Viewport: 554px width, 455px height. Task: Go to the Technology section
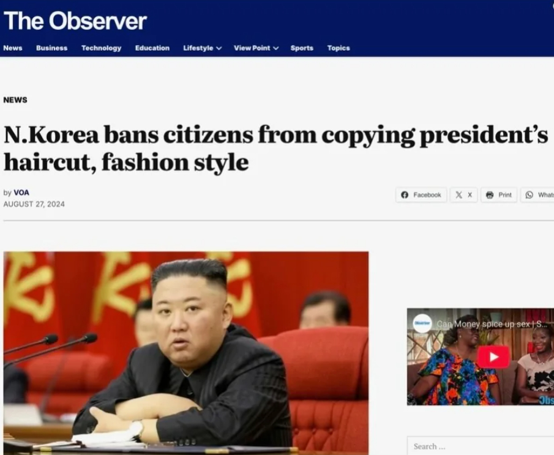point(102,48)
